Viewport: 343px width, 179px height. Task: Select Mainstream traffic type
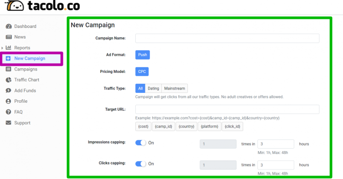(x=175, y=89)
